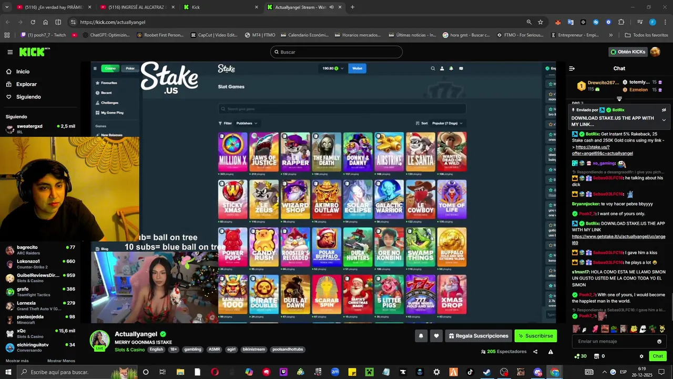Open the Kick sidebar hamburger menu
673x379 pixels.
10,52
